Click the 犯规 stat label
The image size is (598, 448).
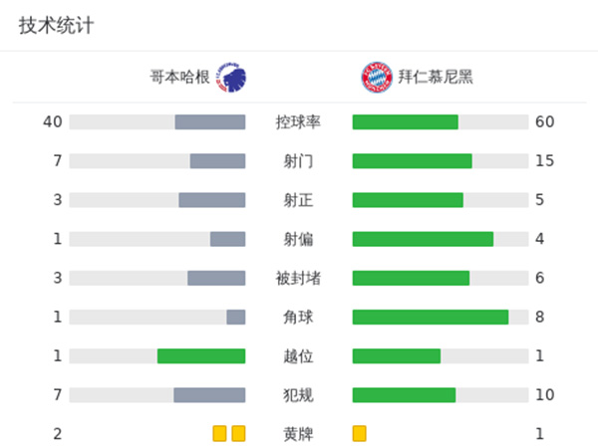[298, 395]
